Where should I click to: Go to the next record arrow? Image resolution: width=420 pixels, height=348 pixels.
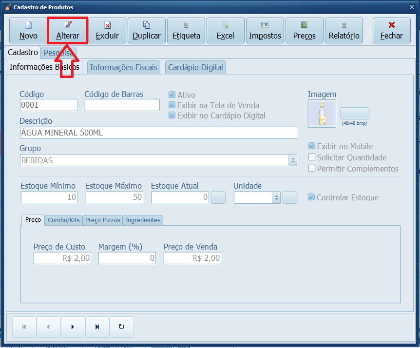pos(73,327)
